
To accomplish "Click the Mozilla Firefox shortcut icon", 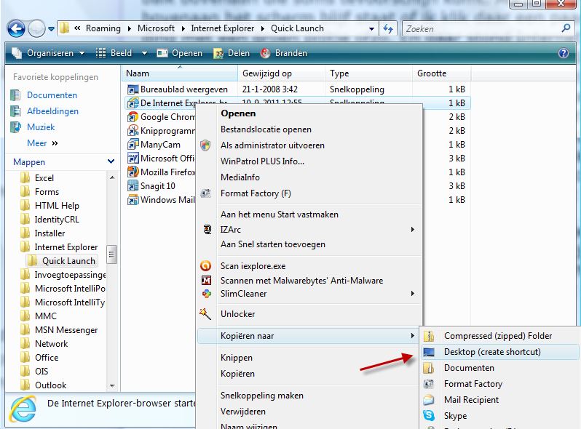I will (133, 172).
